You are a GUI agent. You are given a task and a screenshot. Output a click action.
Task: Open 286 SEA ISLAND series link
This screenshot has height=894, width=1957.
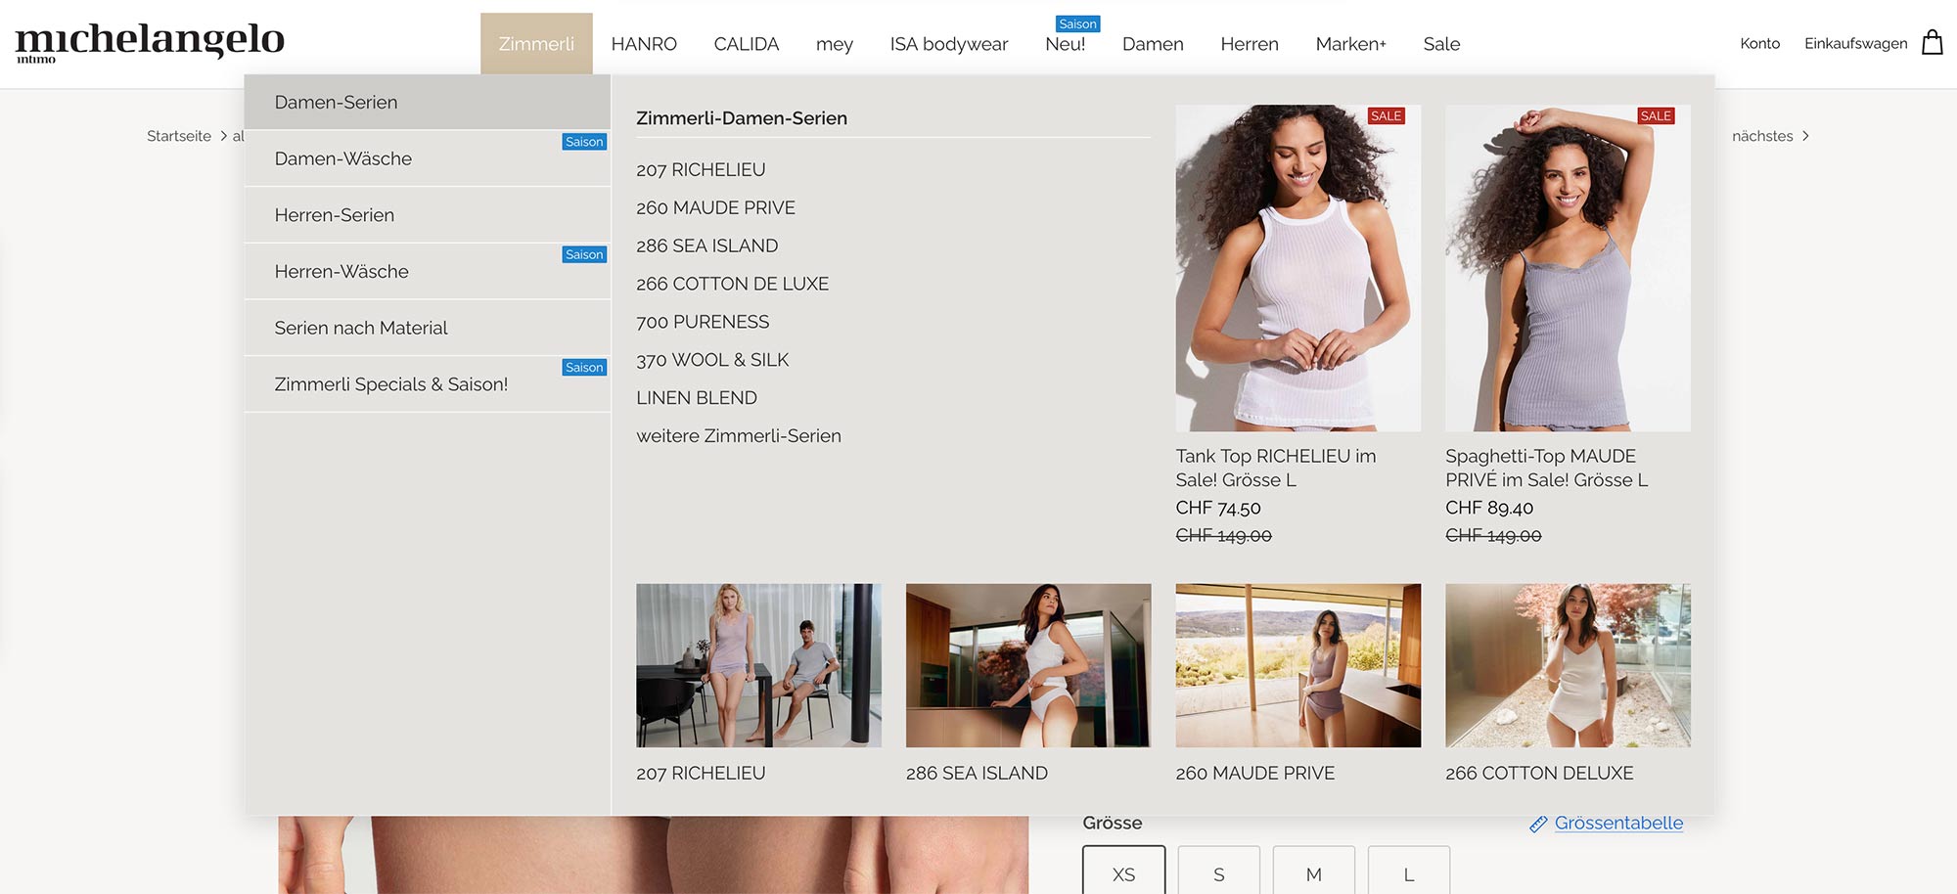pos(707,246)
